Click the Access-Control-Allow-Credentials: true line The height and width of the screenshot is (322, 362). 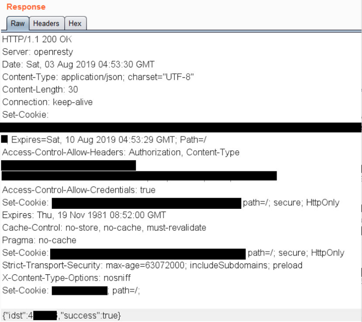(79, 190)
